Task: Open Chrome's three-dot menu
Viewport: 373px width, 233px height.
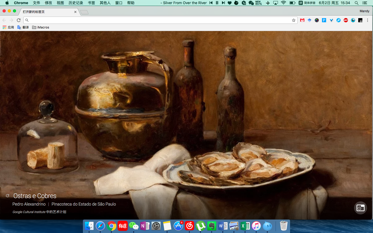Action: click(368, 20)
